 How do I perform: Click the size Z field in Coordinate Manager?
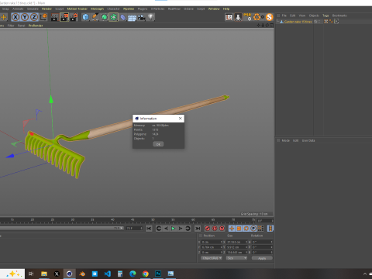point(237,253)
